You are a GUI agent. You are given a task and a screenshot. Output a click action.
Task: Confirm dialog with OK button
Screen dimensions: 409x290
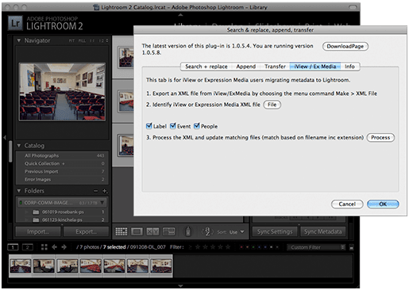pyautogui.click(x=383, y=204)
